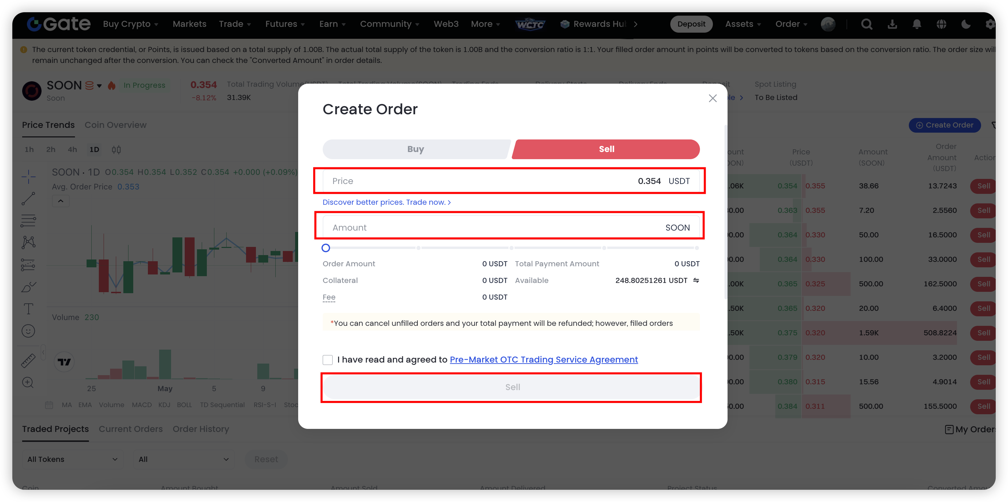The width and height of the screenshot is (1008, 502).
Task: Switch to Coin Overview tab
Action: pos(116,125)
